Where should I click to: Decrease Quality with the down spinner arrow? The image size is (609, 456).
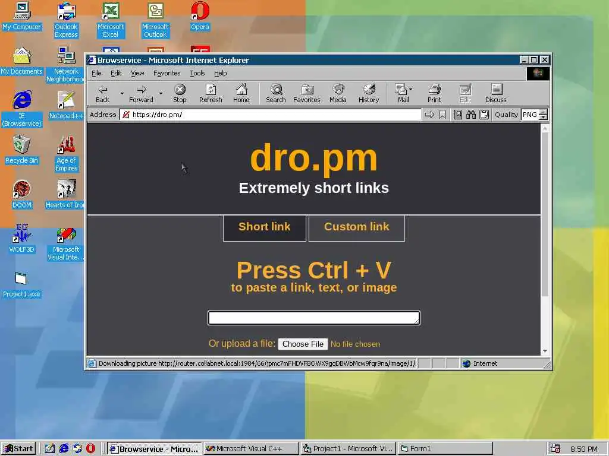point(544,117)
